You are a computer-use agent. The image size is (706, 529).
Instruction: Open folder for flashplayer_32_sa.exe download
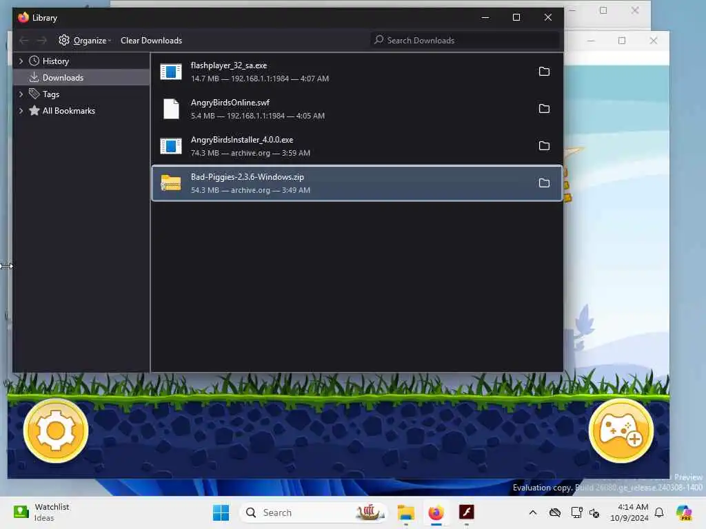coord(544,72)
